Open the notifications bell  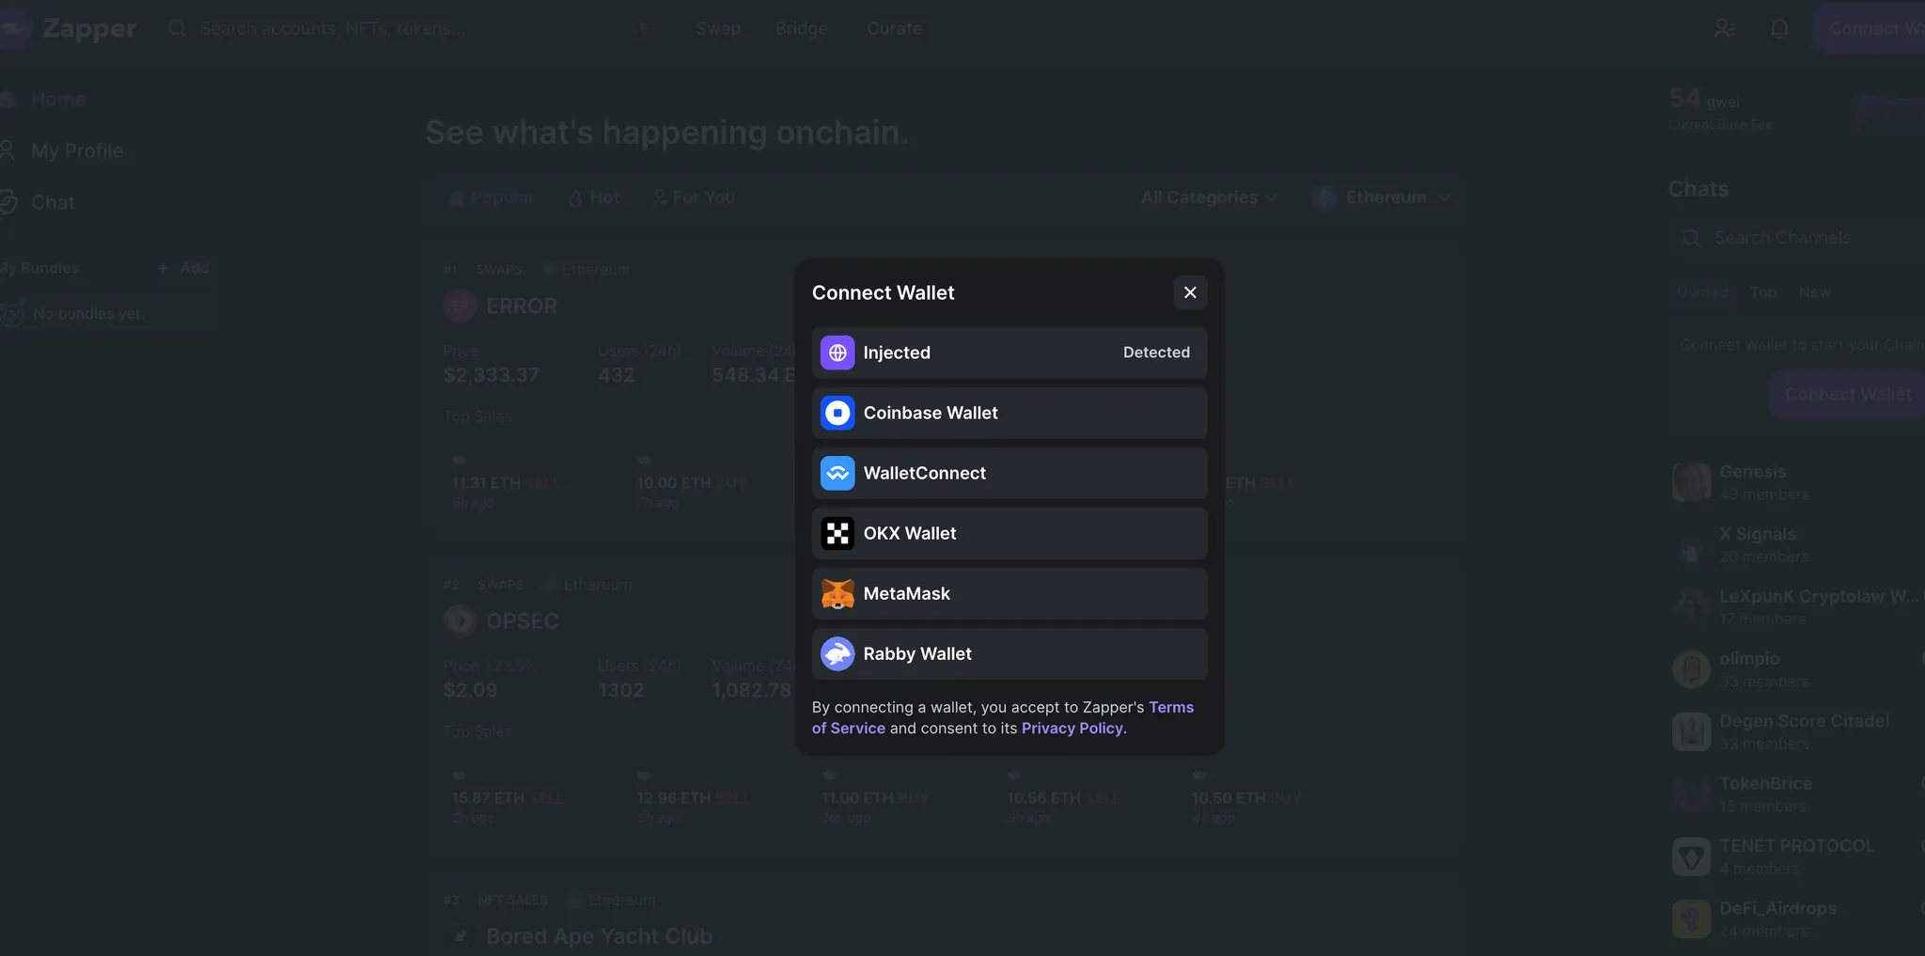click(1779, 28)
